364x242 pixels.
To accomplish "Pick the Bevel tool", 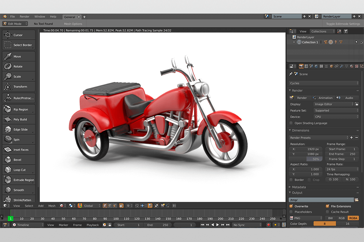I will (x=19, y=160).
